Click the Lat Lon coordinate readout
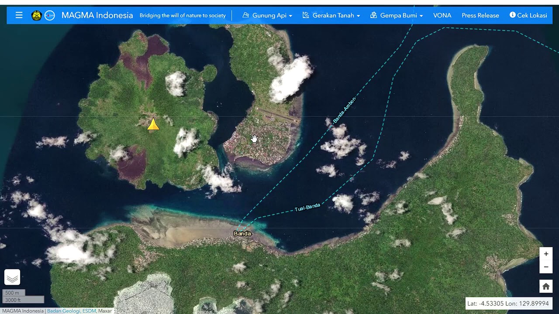Viewport: 559px width, 314px height. tap(508, 304)
